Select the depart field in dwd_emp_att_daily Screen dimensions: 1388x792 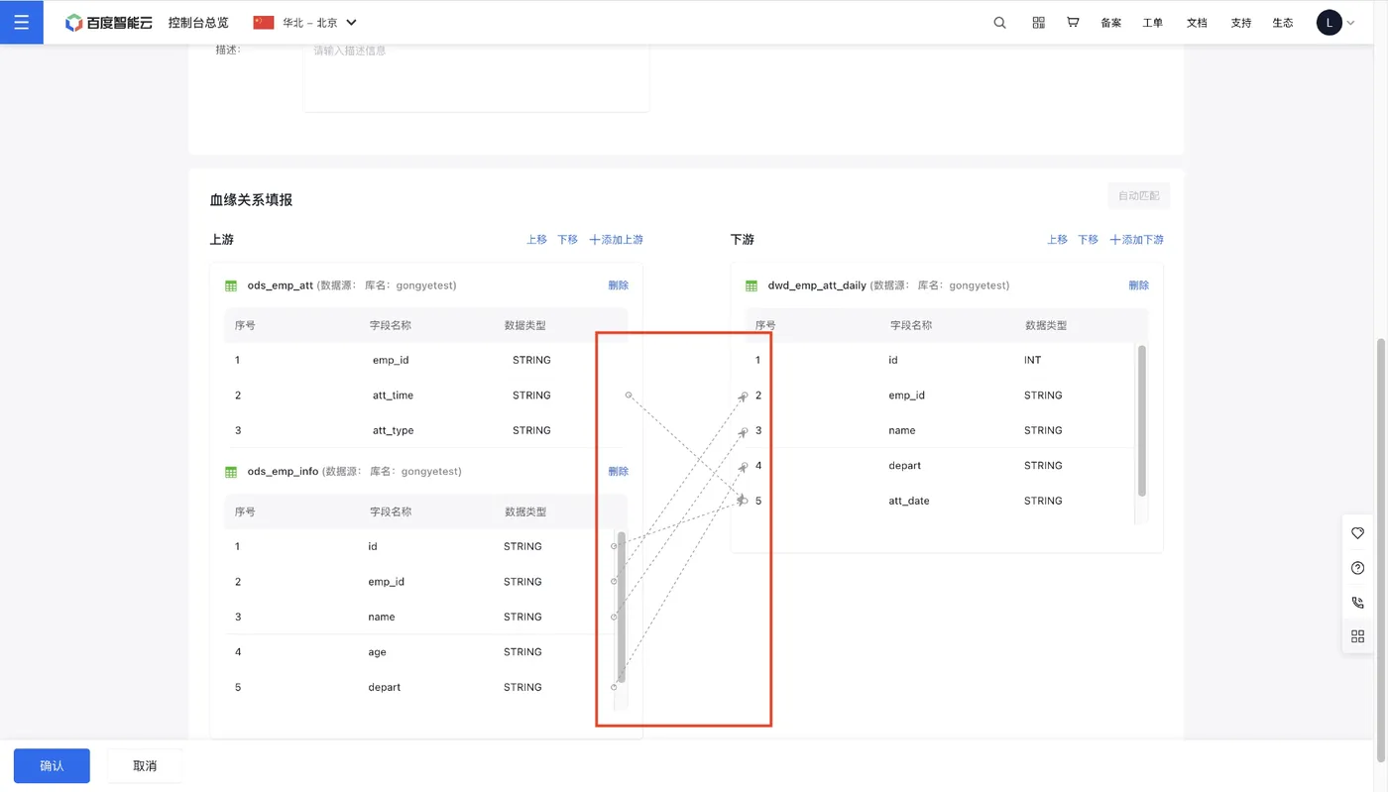coord(905,466)
